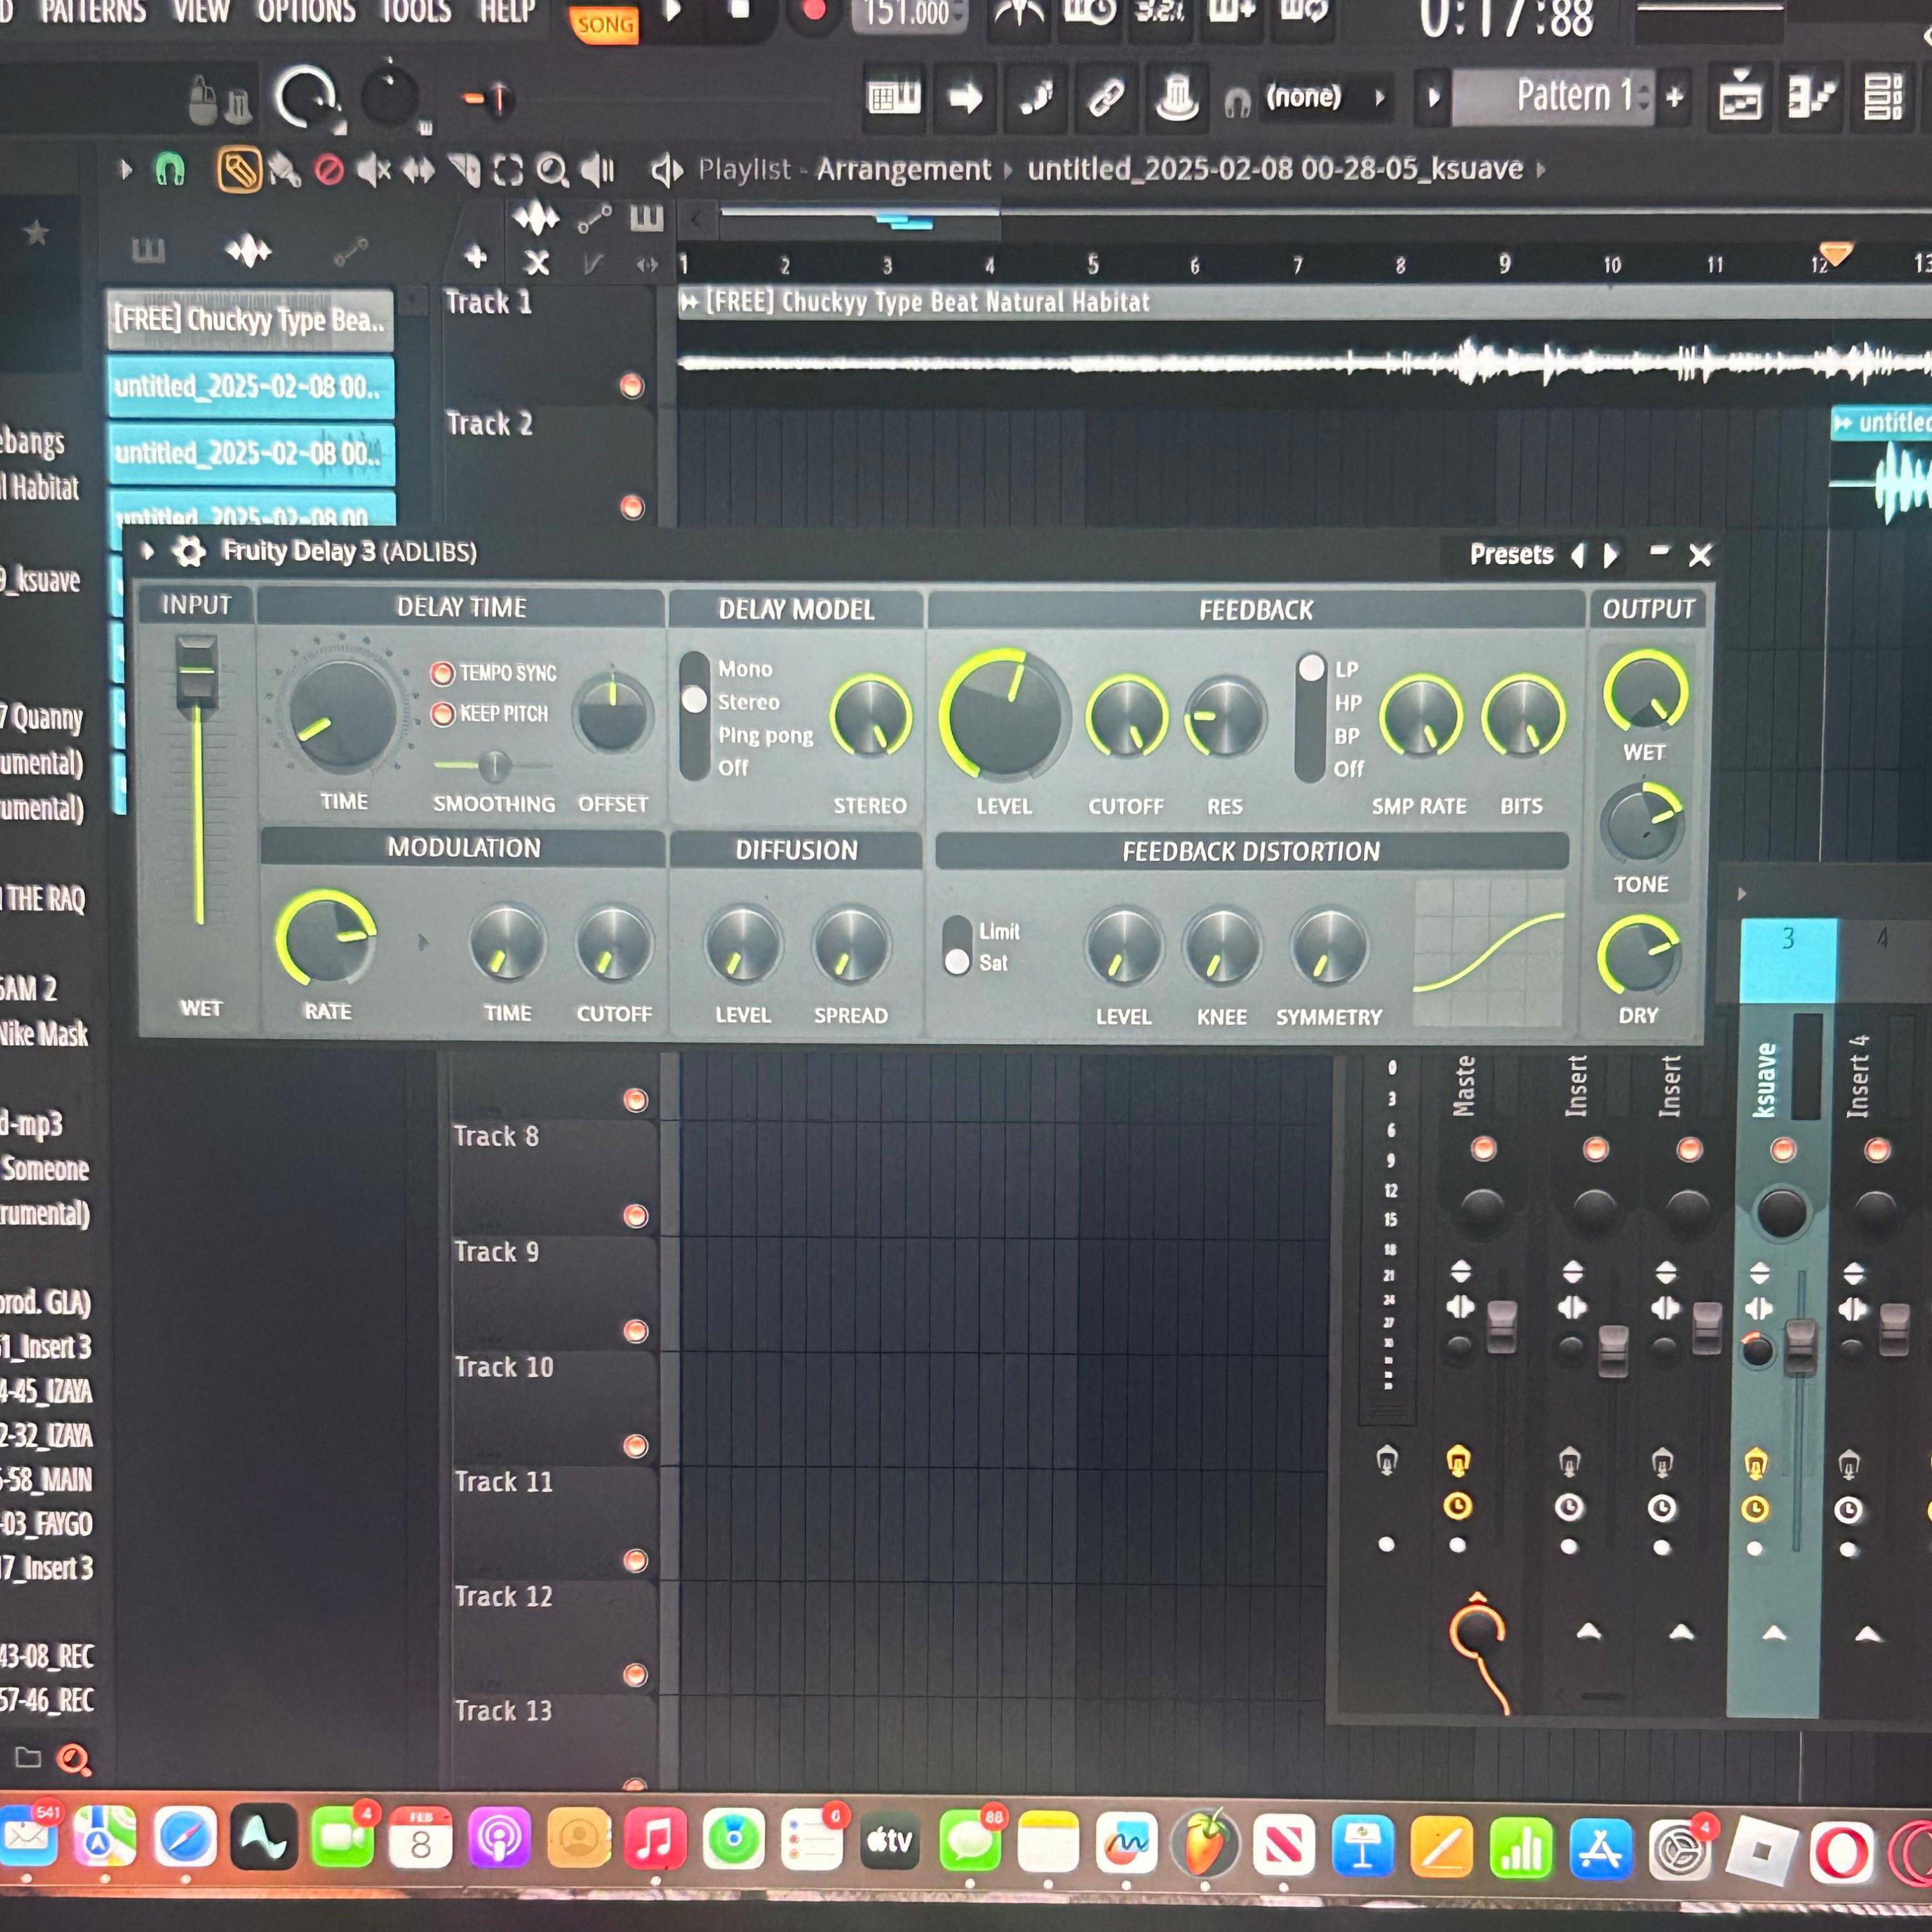Open the browser panel icon at top right
Image resolution: width=1932 pixels, height=1932 pixels.
click(1883, 97)
